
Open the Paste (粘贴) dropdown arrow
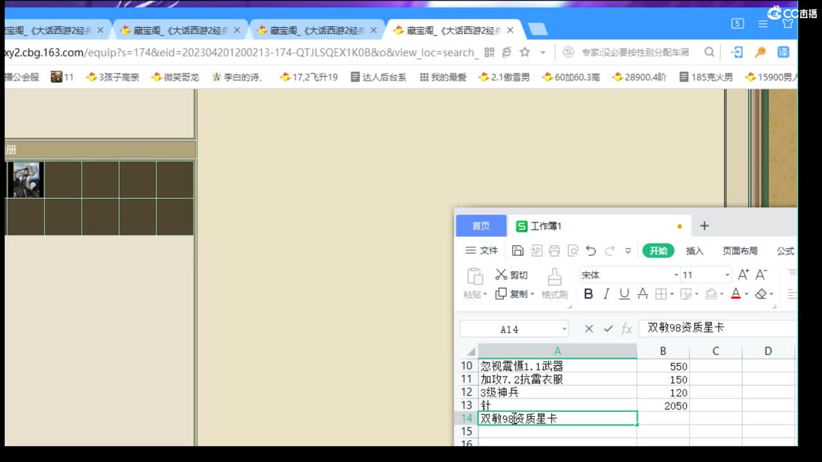click(485, 295)
